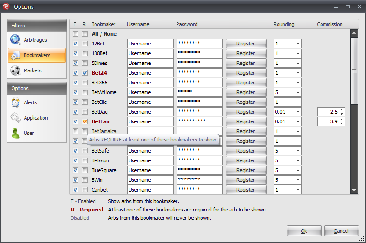Click the window resize grip icon

[361, 238]
